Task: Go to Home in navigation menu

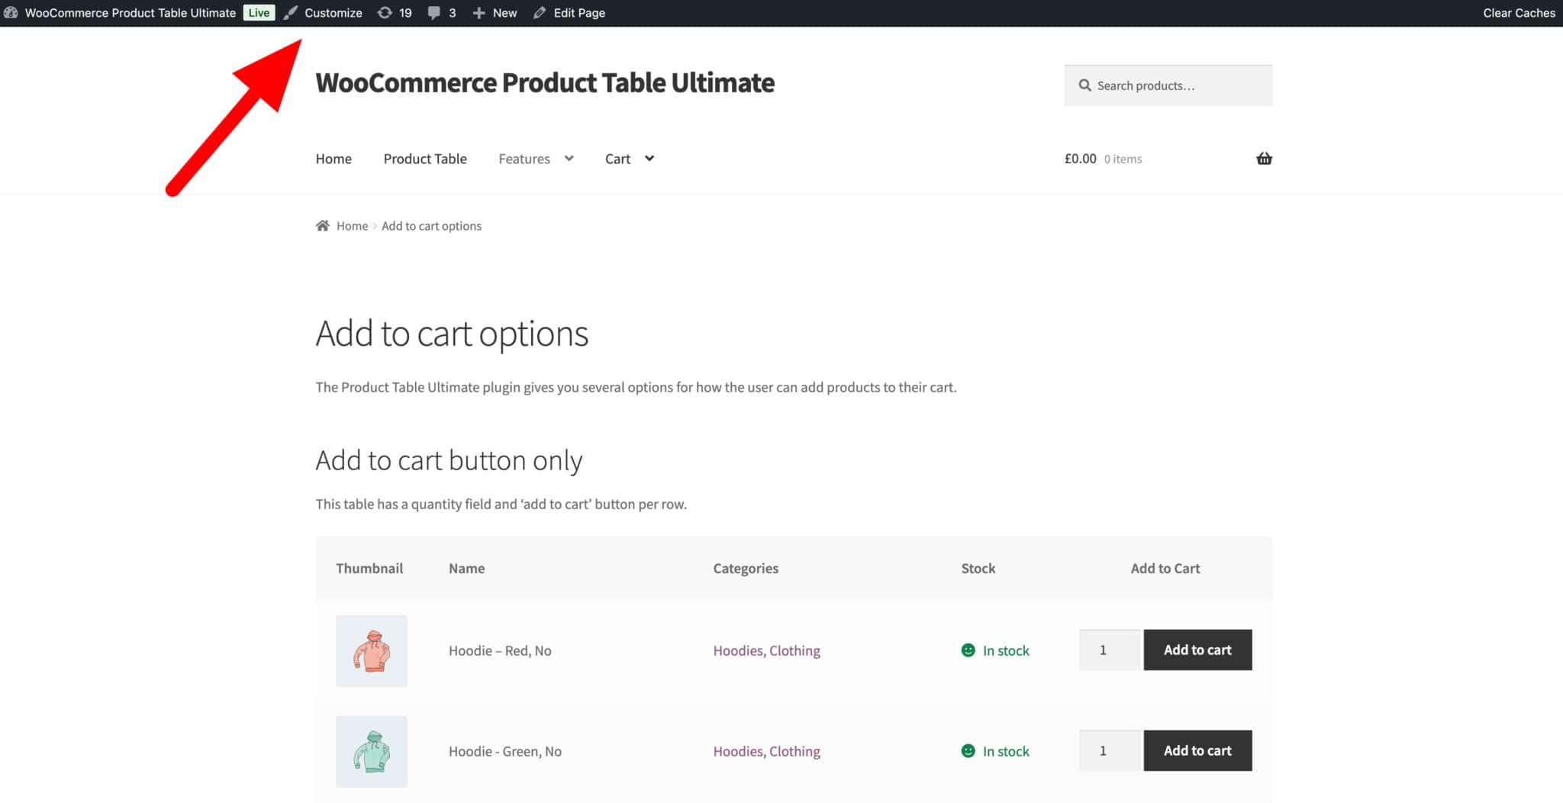Action: (x=334, y=159)
